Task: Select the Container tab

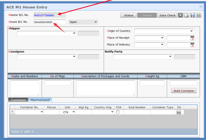Action: click(x=18, y=100)
